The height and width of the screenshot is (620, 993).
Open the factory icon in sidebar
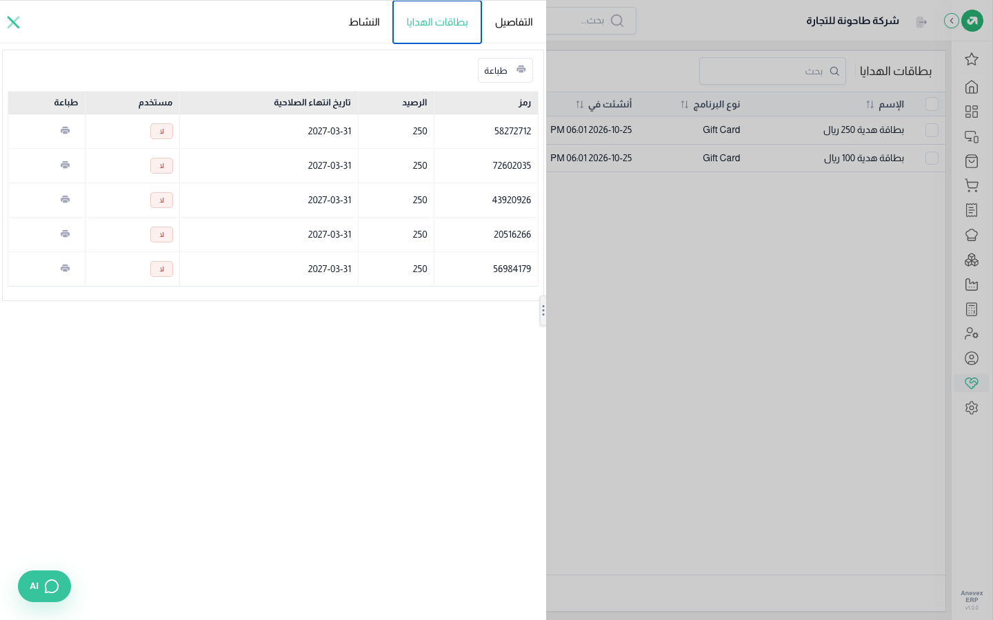click(972, 285)
